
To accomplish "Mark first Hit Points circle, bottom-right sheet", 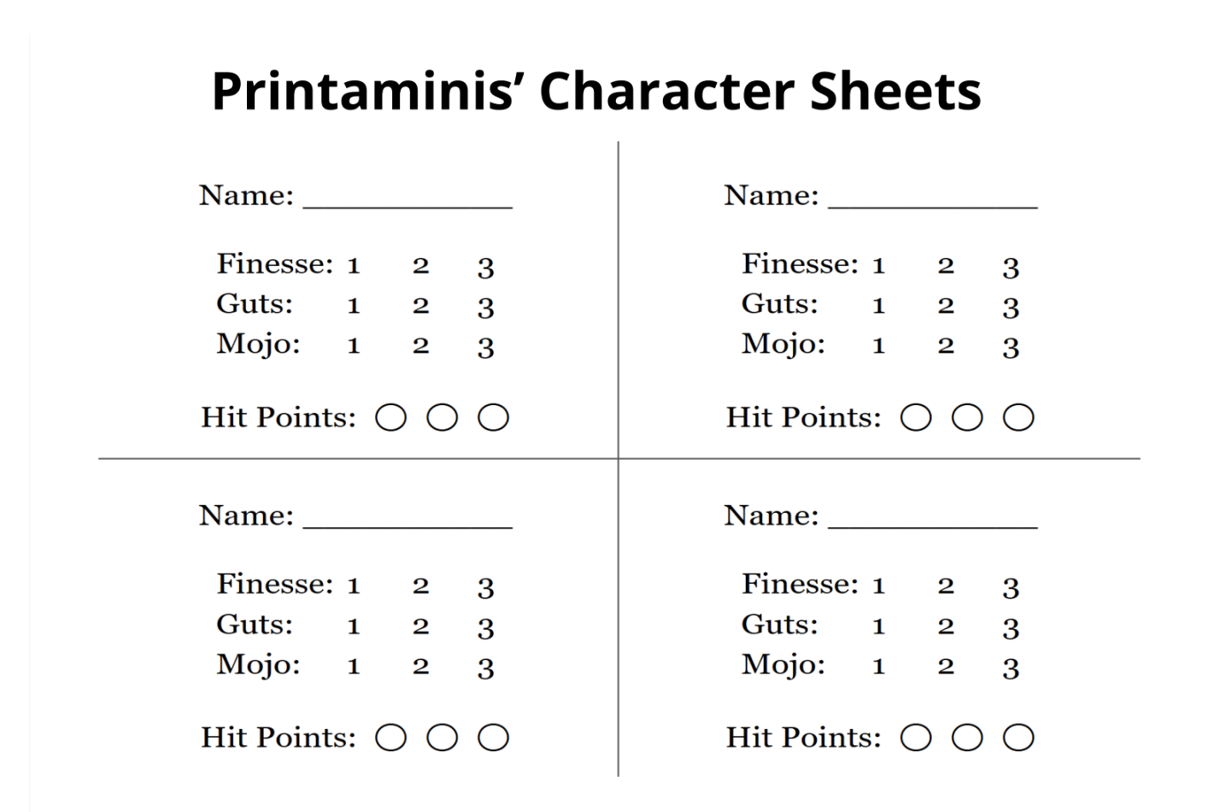I will point(916,738).
